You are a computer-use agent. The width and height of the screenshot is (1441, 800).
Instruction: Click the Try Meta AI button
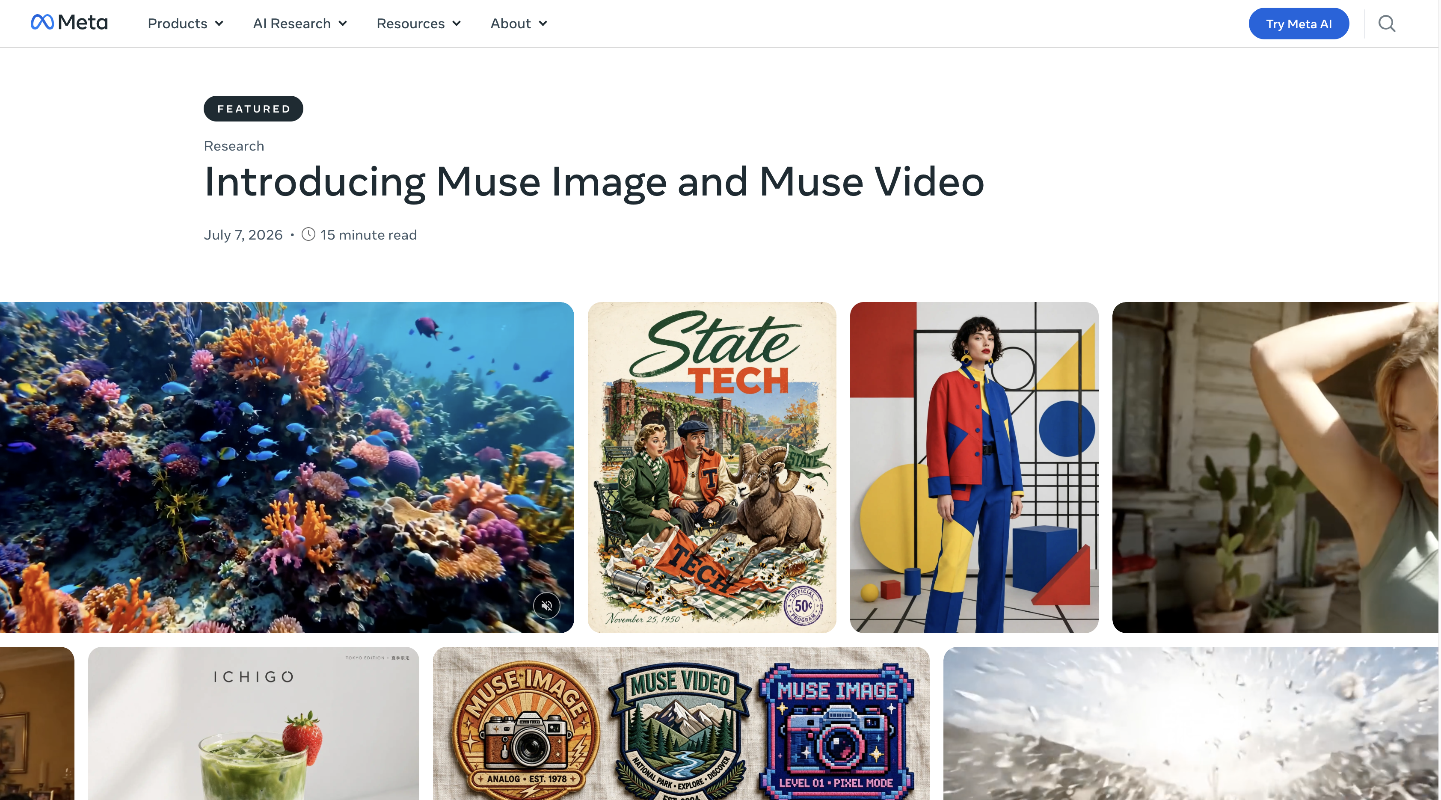tap(1299, 24)
